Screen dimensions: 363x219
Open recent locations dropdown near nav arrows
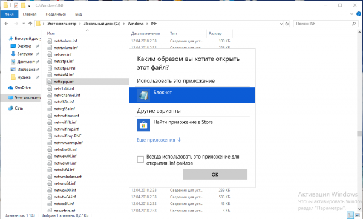pos(24,24)
